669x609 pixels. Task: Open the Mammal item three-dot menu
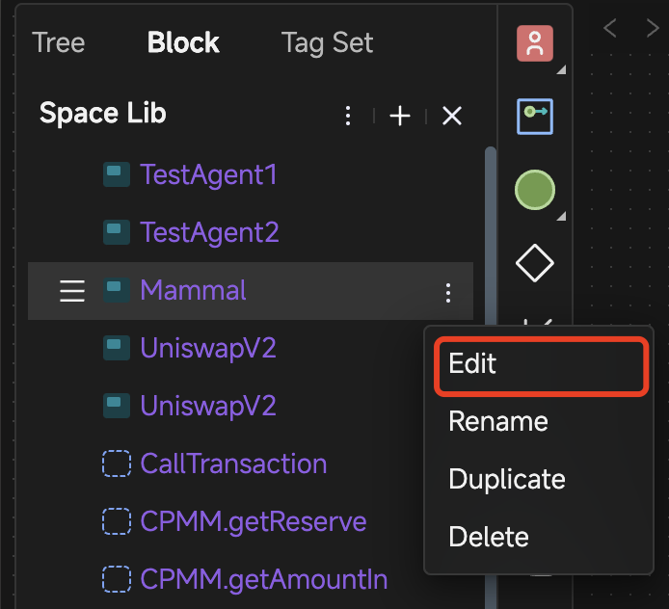click(x=447, y=292)
